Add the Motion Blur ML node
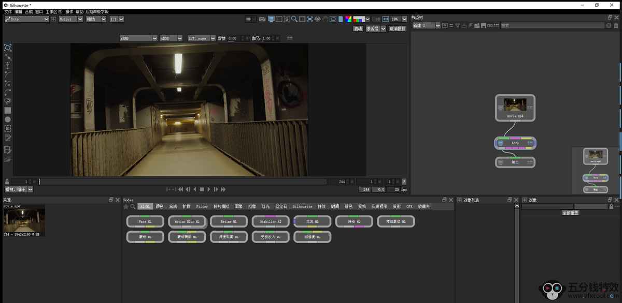This screenshot has width=622, height=303. click(187, 221)
